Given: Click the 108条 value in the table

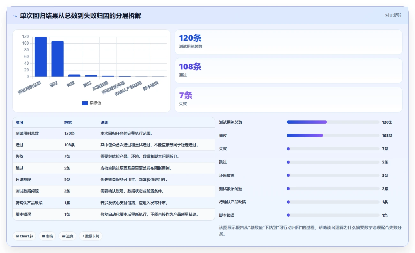Looking at the screenshot, I should (x=69, y=145).
